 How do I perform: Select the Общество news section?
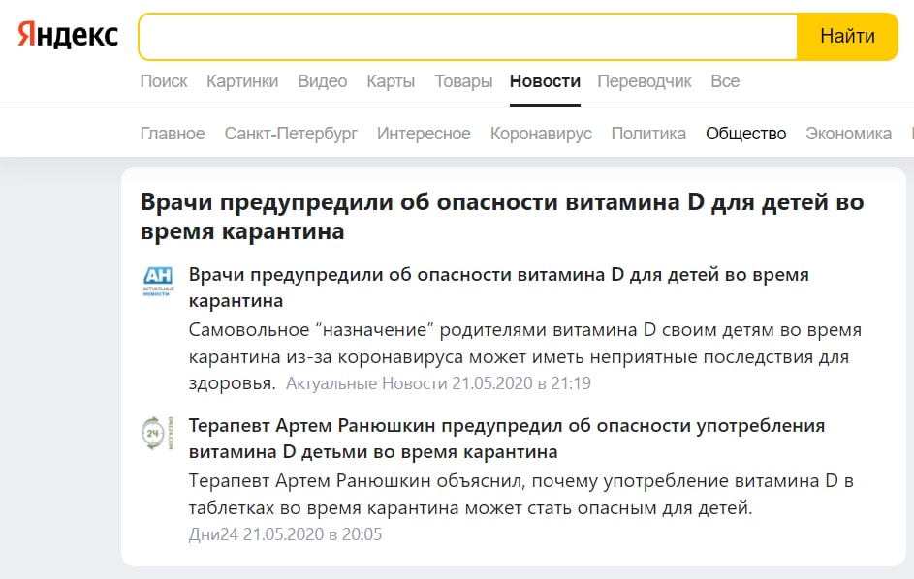745,134
